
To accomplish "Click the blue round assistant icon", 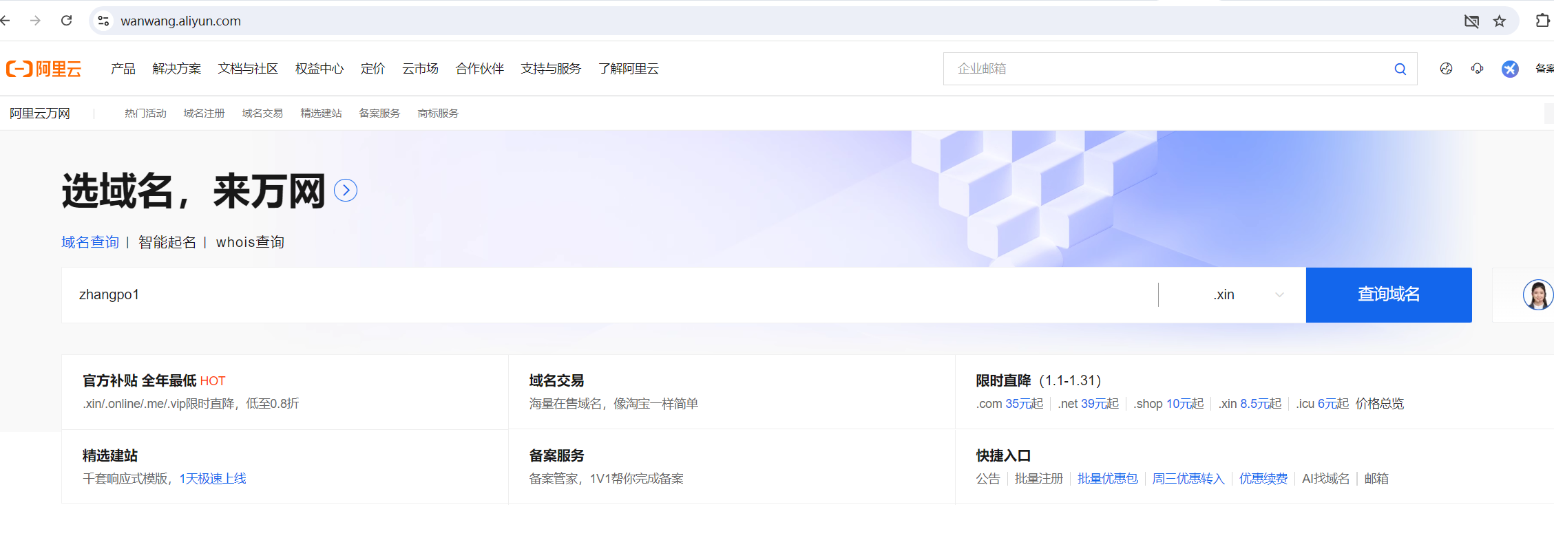I will click(x=1510, y=69).
